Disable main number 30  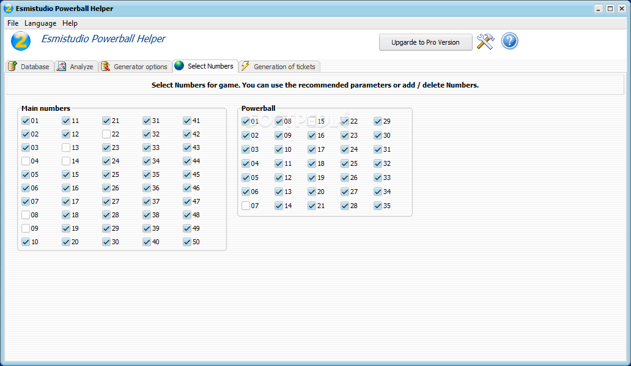106,242
